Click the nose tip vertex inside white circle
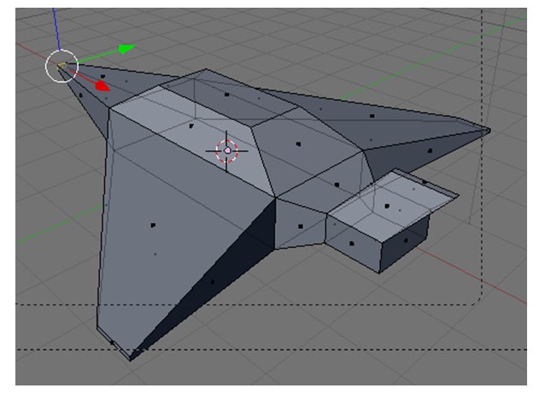The width and height of the screenshot is (551, 400). click(61, 66)
